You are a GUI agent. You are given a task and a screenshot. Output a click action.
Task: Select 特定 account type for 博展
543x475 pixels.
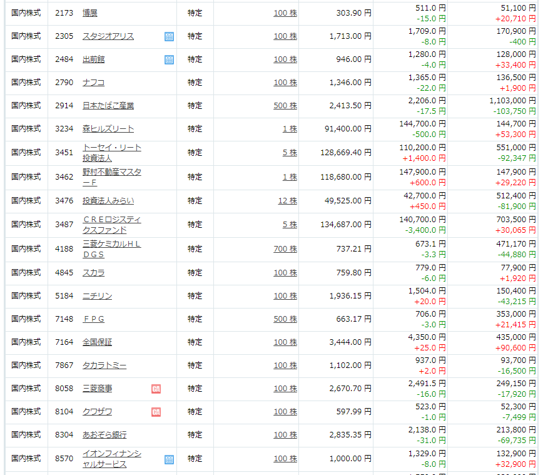(195, 13)
